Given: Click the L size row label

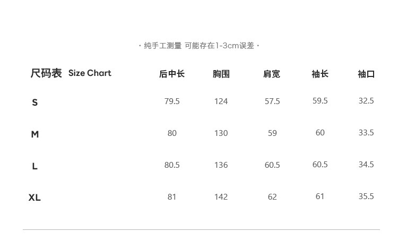Looking at the screenshot, I should point(35,166).
